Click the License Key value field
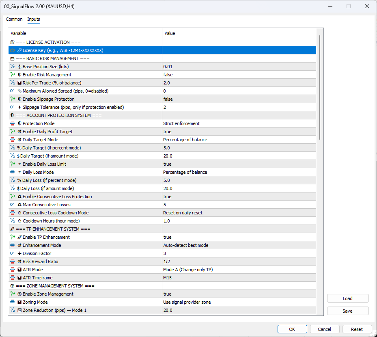Screen dimensions: 377x337 (239, 50)
